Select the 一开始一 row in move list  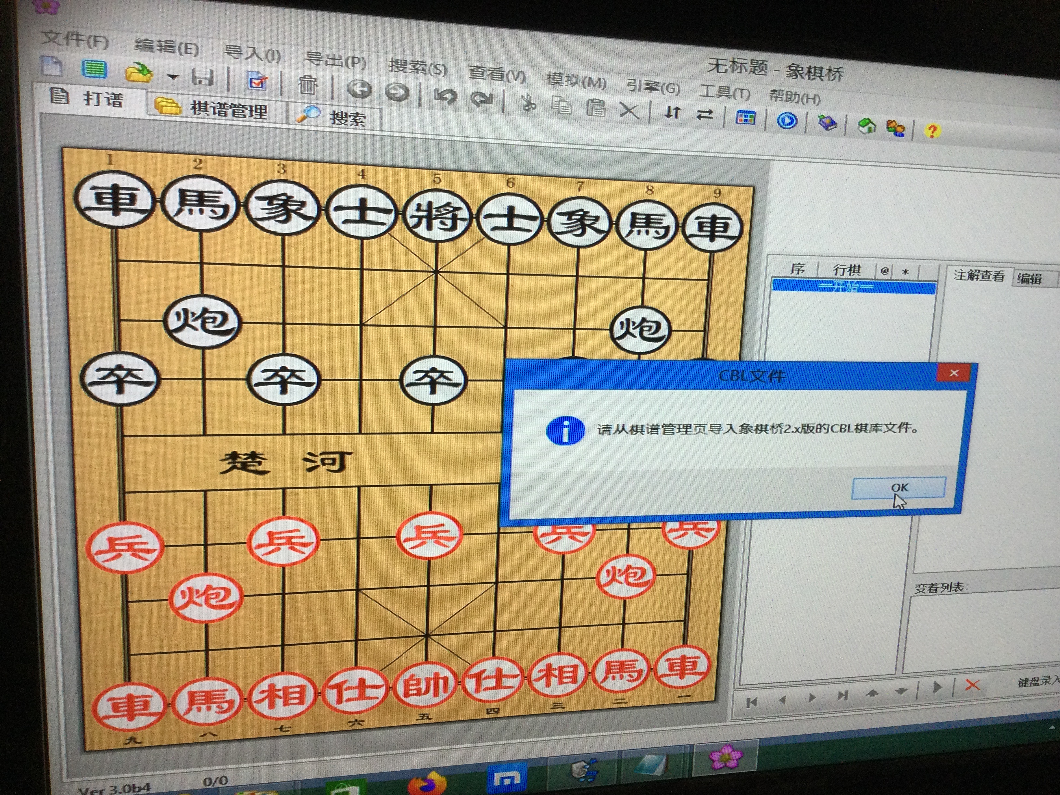pos(853,287)
